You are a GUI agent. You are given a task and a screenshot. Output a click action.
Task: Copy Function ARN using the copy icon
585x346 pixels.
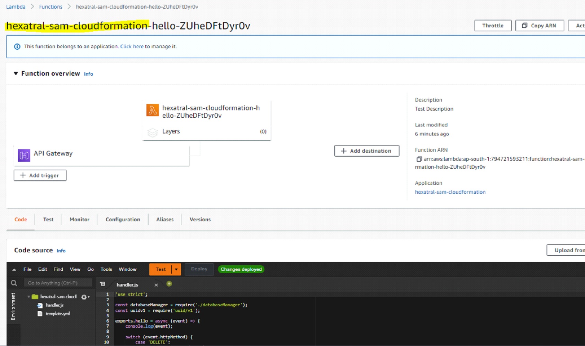click(x=419, y=159)
